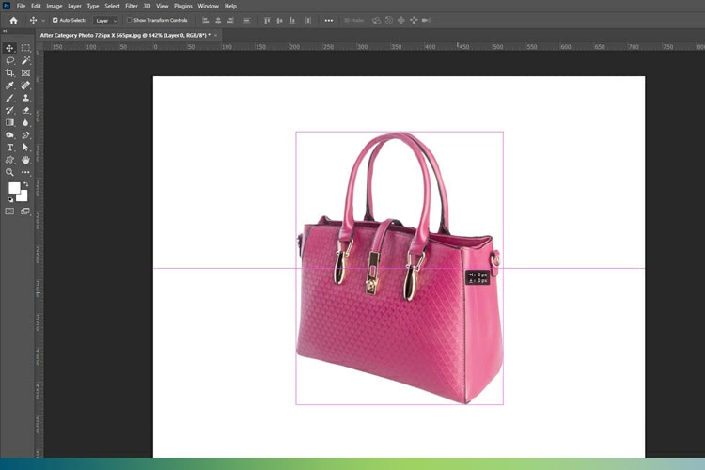Viewport: 705px width, 470px height.
Task: Open the Filter menu
Action: (x=131, y=6)
